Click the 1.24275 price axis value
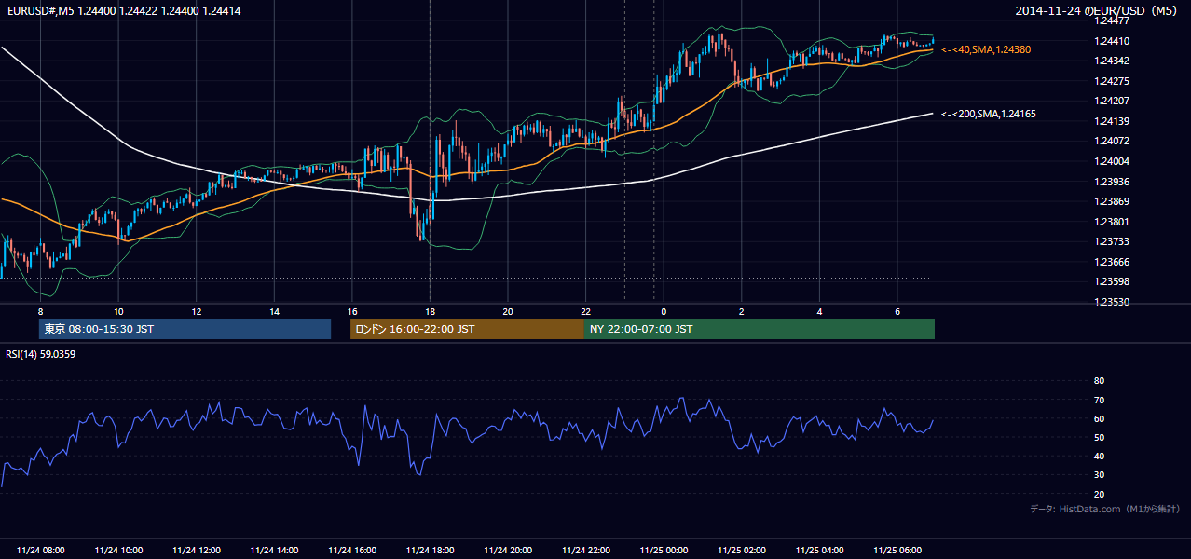Image resolution: width=1191 pixels, height=559 pixels. [x=1113, y=81]
